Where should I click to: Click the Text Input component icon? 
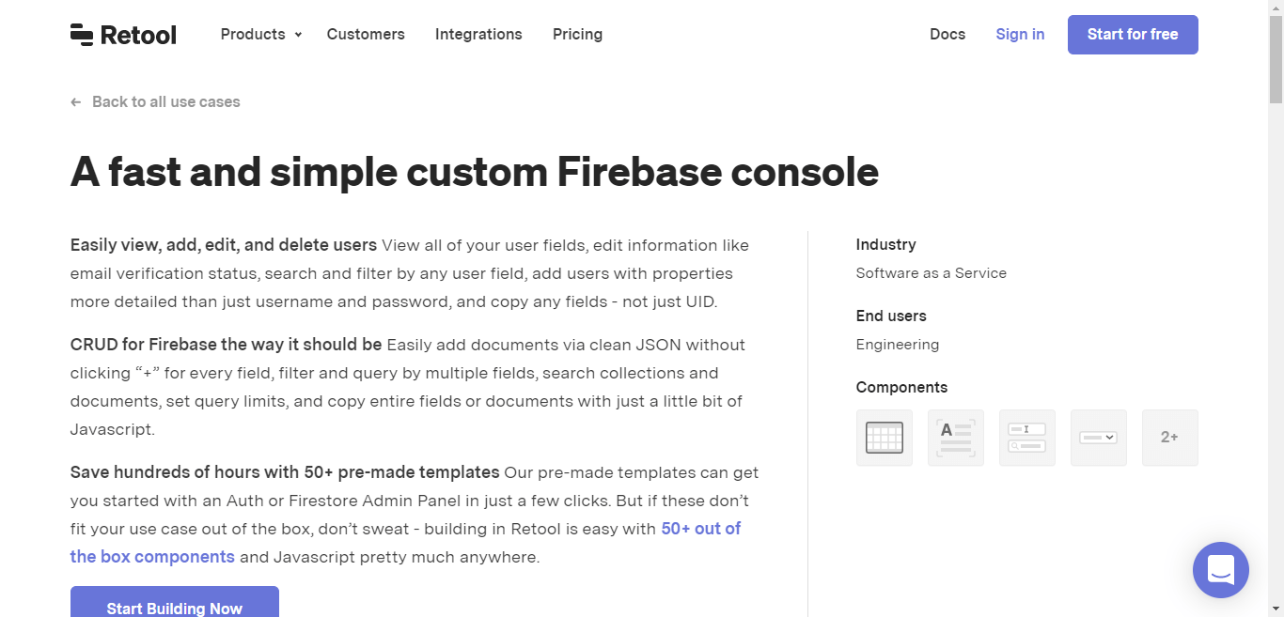tap(1026, 437)
